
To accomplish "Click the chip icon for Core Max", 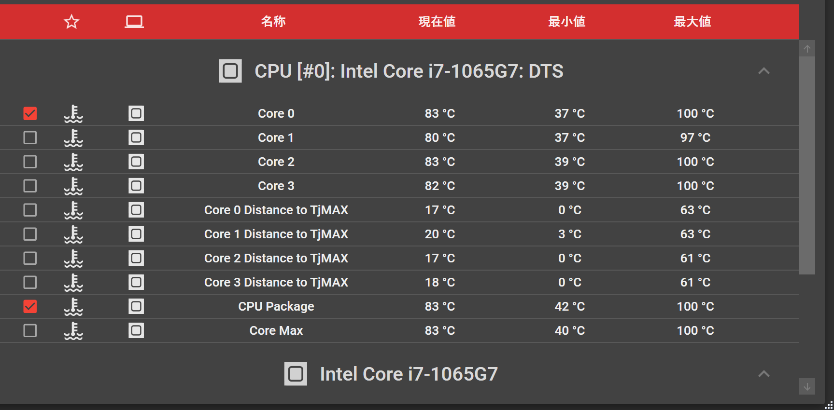I will point(136,330).
